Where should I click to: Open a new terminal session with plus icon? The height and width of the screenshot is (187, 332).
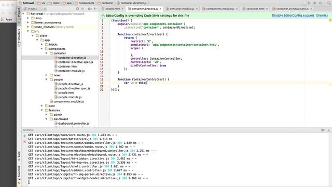point(24,136)
